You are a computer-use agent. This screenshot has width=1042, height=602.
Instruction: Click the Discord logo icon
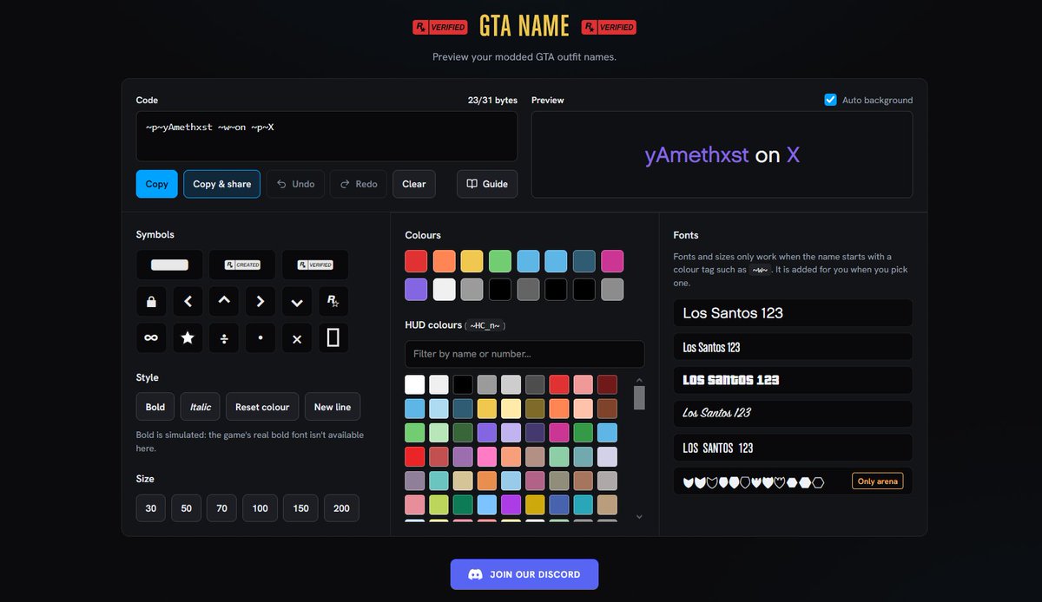click(x=475, y=574)
